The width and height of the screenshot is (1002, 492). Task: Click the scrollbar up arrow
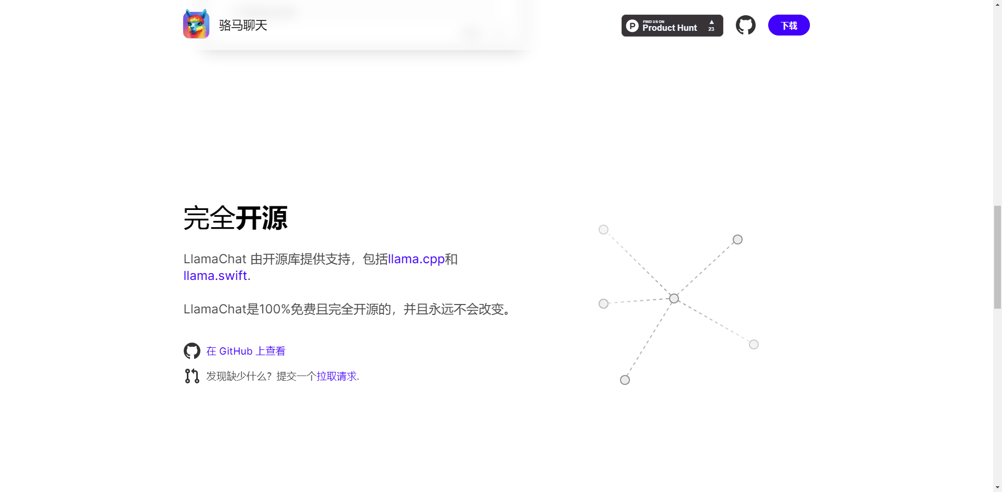pyautogui.click(x=997, y=4)
